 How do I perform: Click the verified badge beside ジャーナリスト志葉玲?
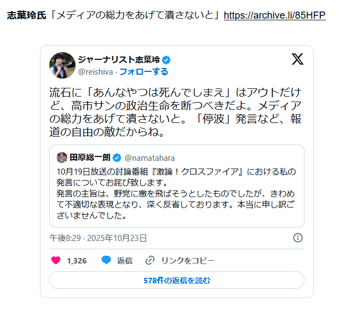tap(166, 60)
